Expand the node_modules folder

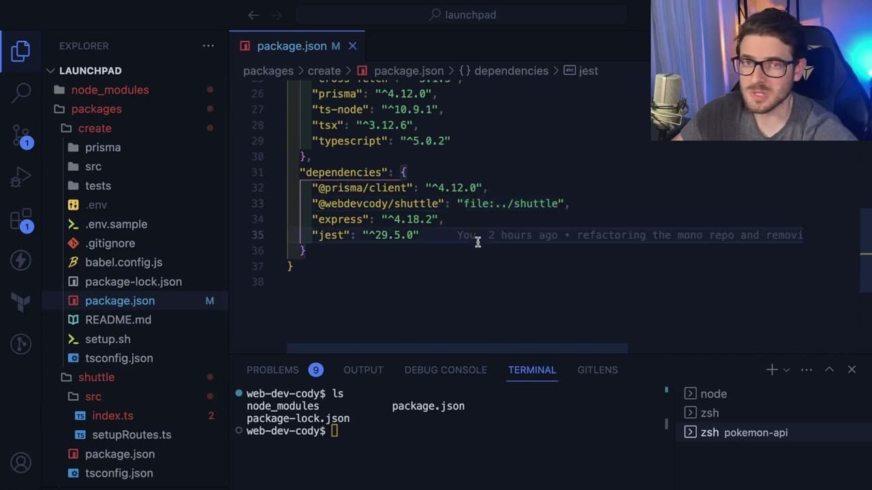pyautogui.click(x=135, y=90)
